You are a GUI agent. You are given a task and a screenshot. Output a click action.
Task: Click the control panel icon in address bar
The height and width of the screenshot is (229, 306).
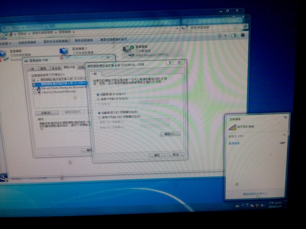point(11,34)
